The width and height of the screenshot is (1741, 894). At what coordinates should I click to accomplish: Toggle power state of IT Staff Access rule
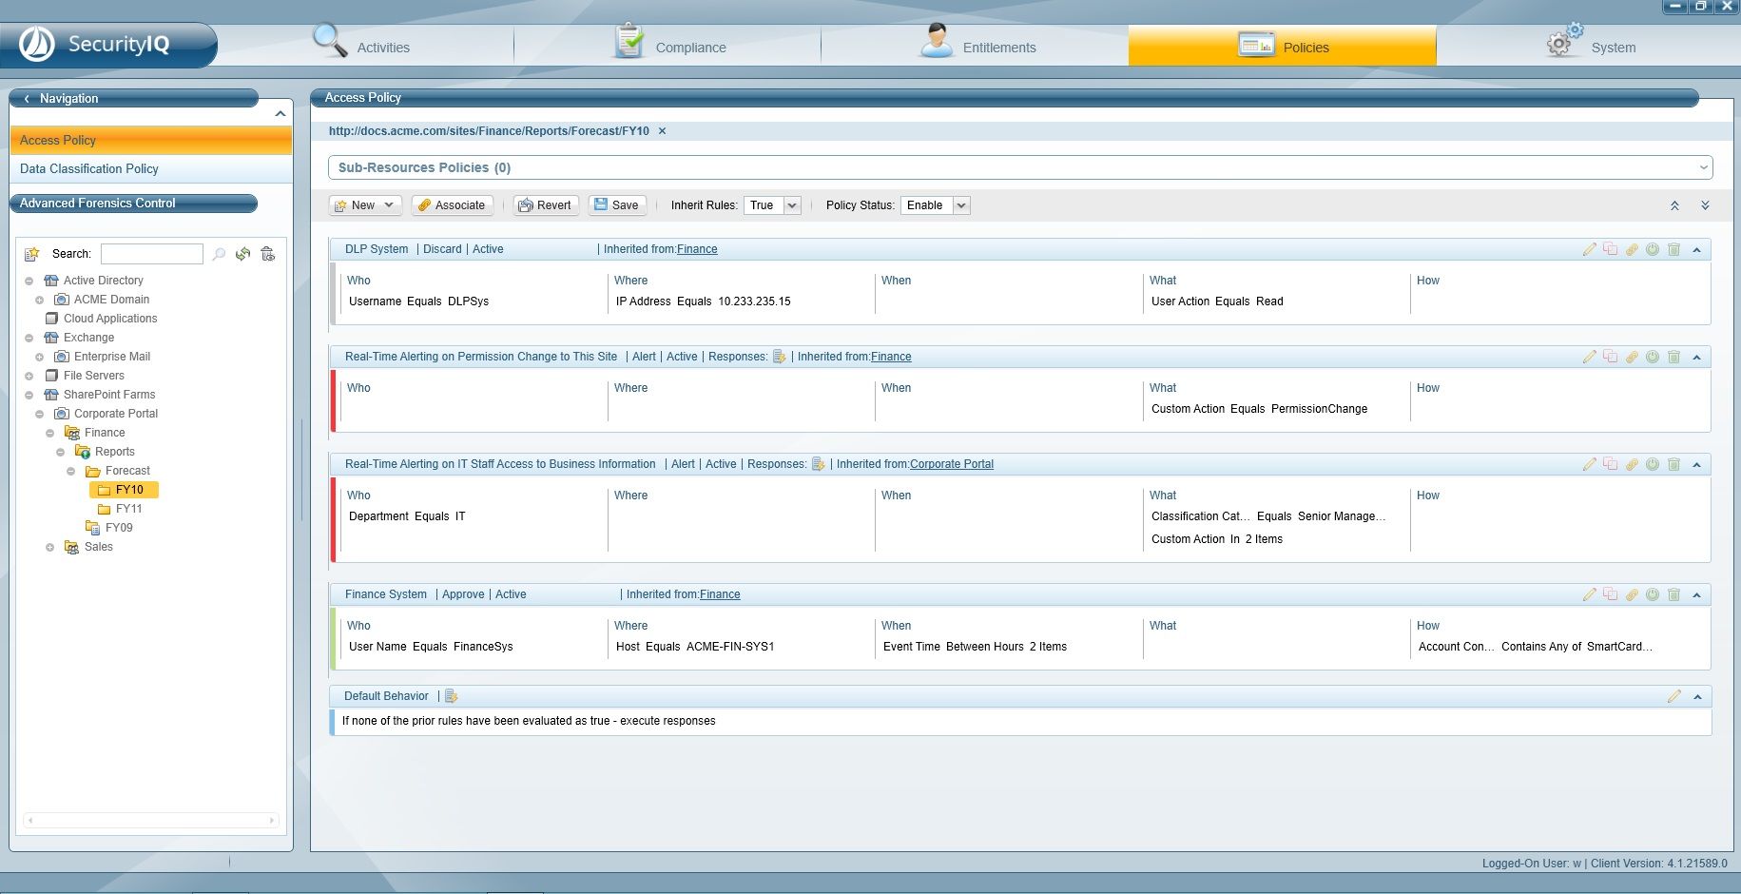click(1653, 464)
